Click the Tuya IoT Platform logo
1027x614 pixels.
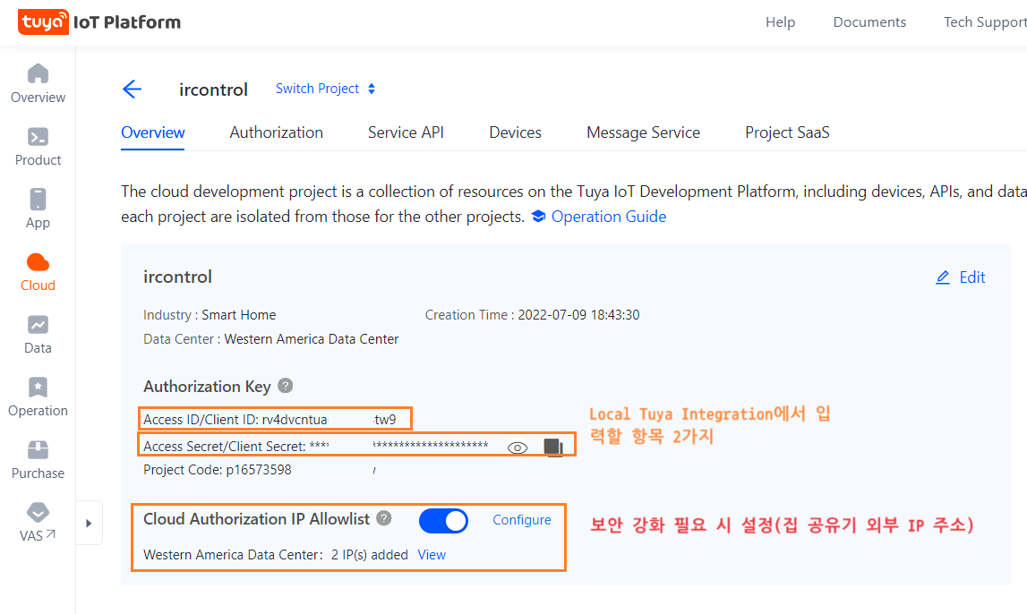coord(98,22)
